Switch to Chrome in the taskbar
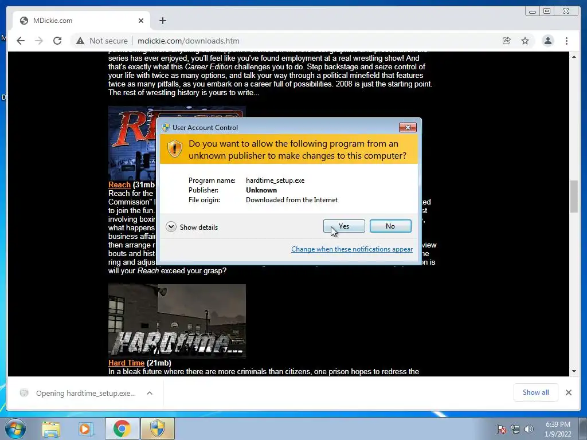This screenshot has width=587, height=440. (x=122, y=429)
